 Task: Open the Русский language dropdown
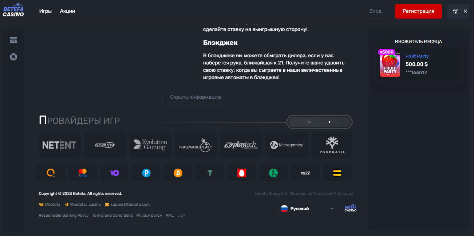tap(308, 209)
